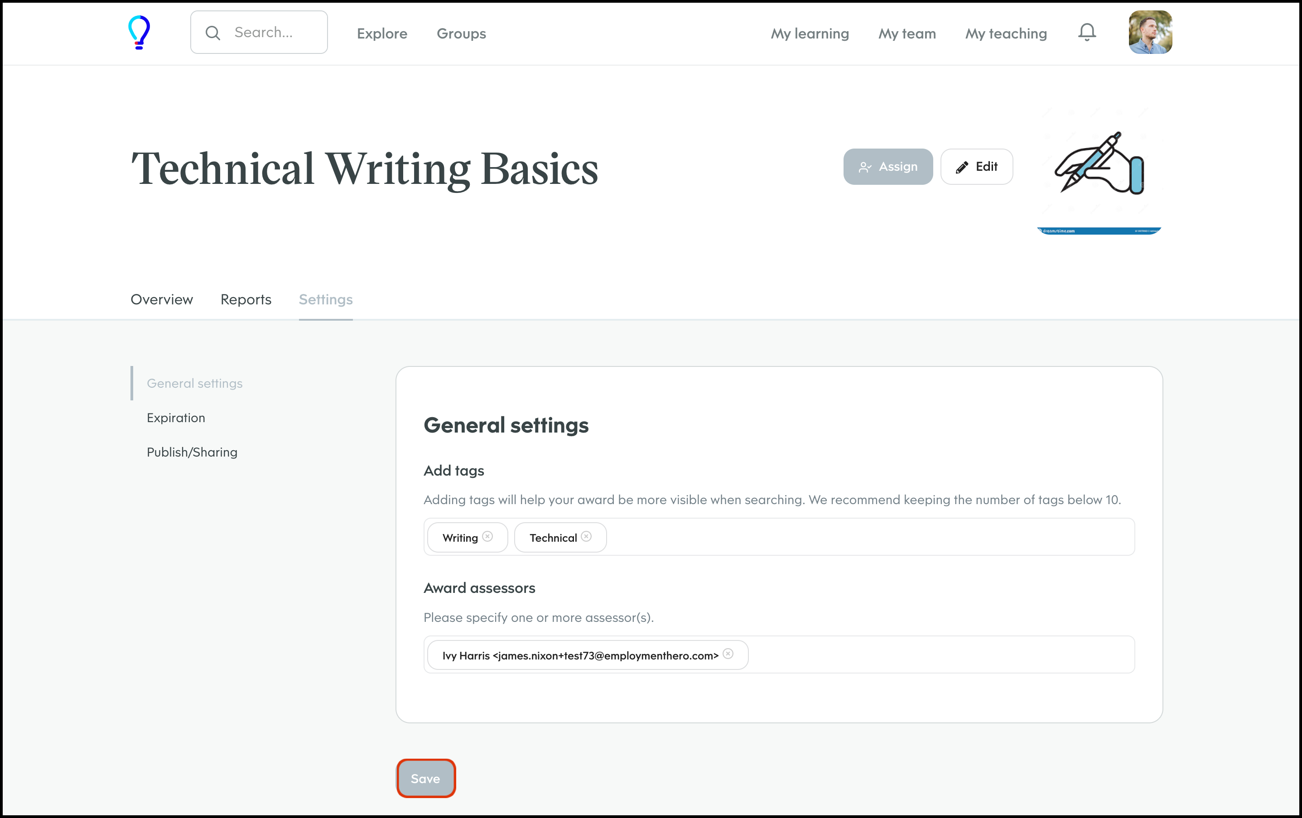Open the notifications bell
The width and height of the screenshot is (1302, 818).
(x=1087, y=33)
